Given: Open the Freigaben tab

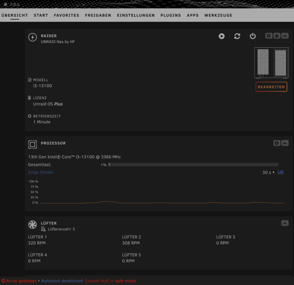Looking at the screenshot, I should pyautogui.click(x=98, y=15).
